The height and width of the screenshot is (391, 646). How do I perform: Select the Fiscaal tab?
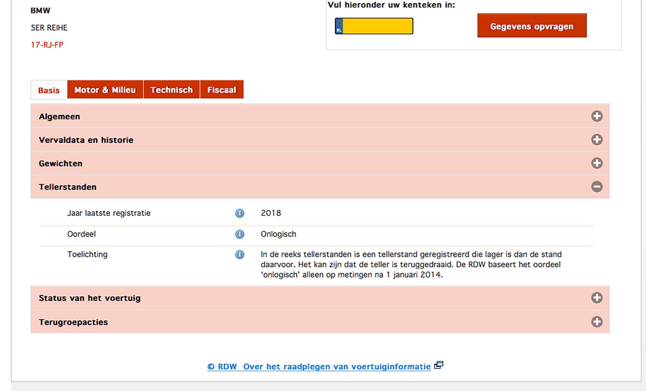[222, 90]
